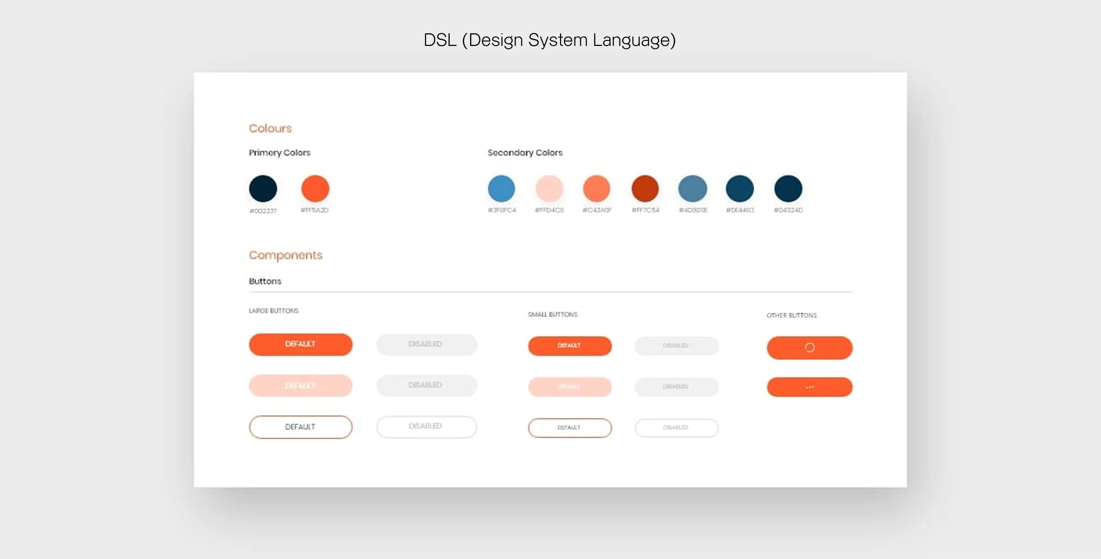1101x559 pixels.
Task: Pick the bright blue secondary color swatch
Action: point(501,189)
